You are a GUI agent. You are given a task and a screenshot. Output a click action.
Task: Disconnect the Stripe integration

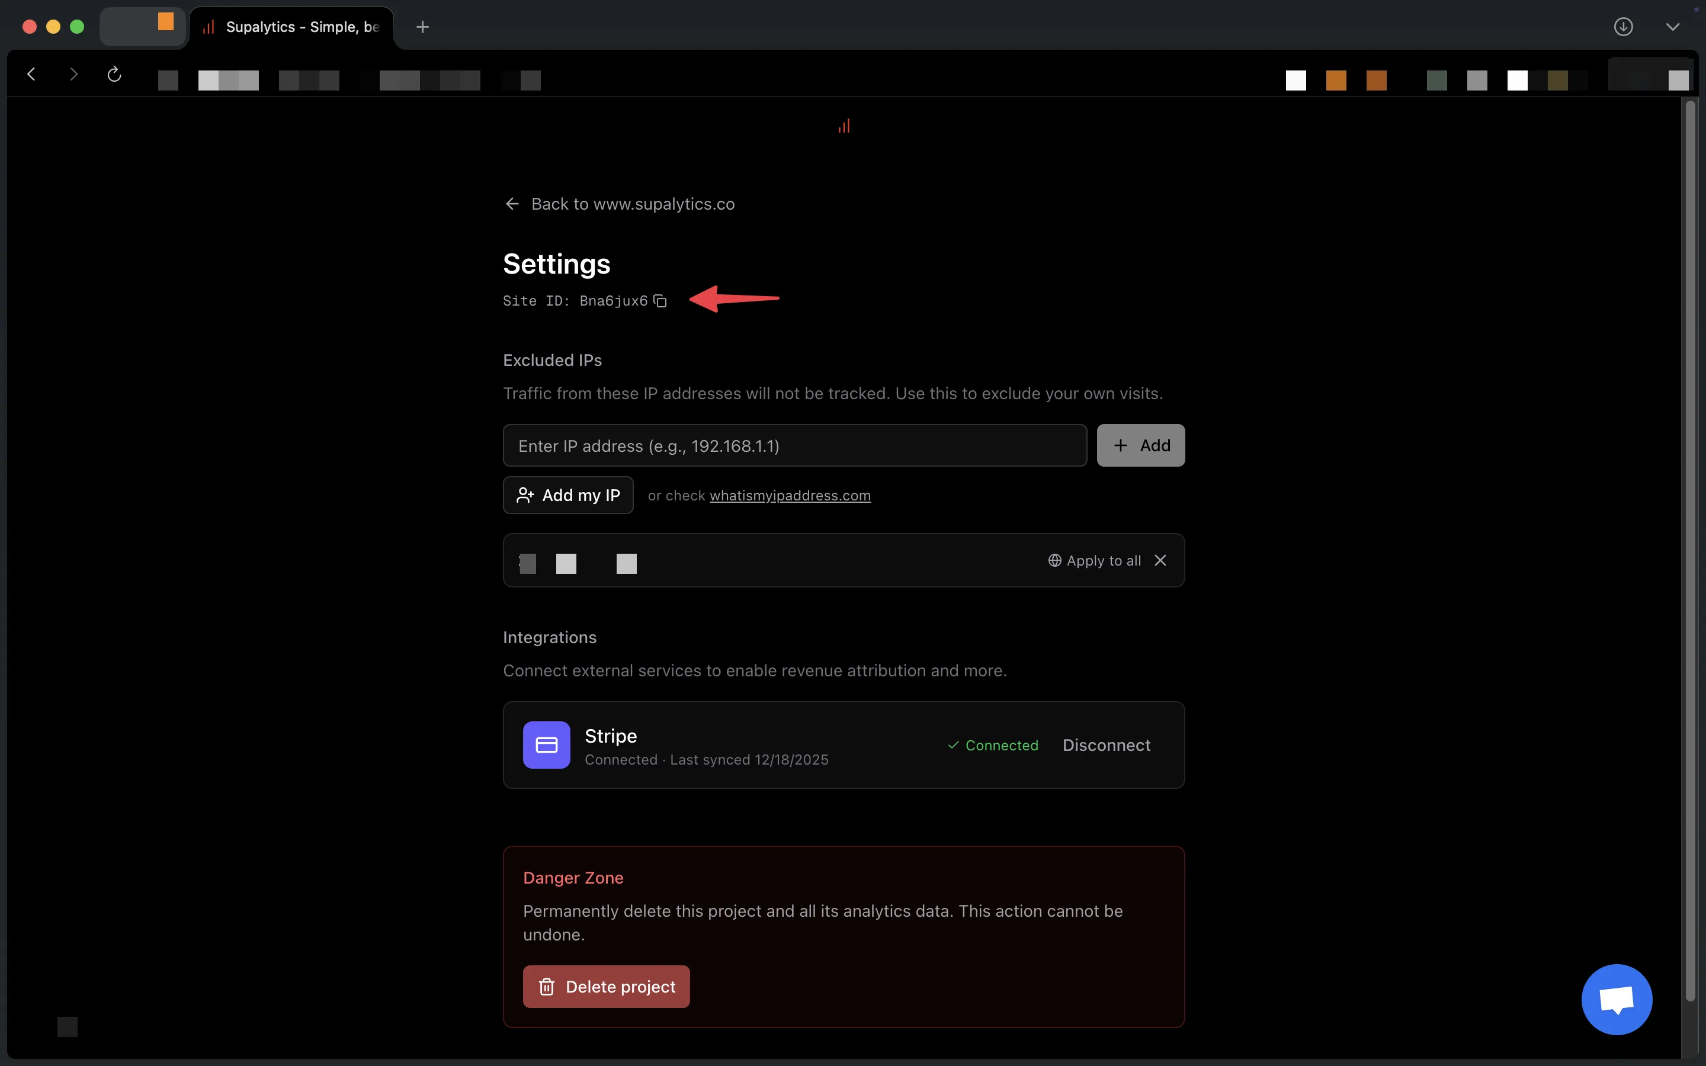pos(1106,745)
